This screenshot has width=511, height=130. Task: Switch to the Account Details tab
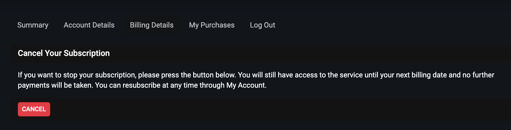89,25
